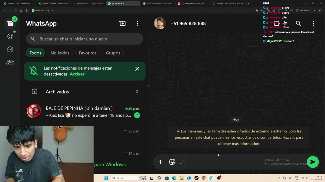Open the ESP LAA language switcher

pyautogui.click(x=297, y=178)
